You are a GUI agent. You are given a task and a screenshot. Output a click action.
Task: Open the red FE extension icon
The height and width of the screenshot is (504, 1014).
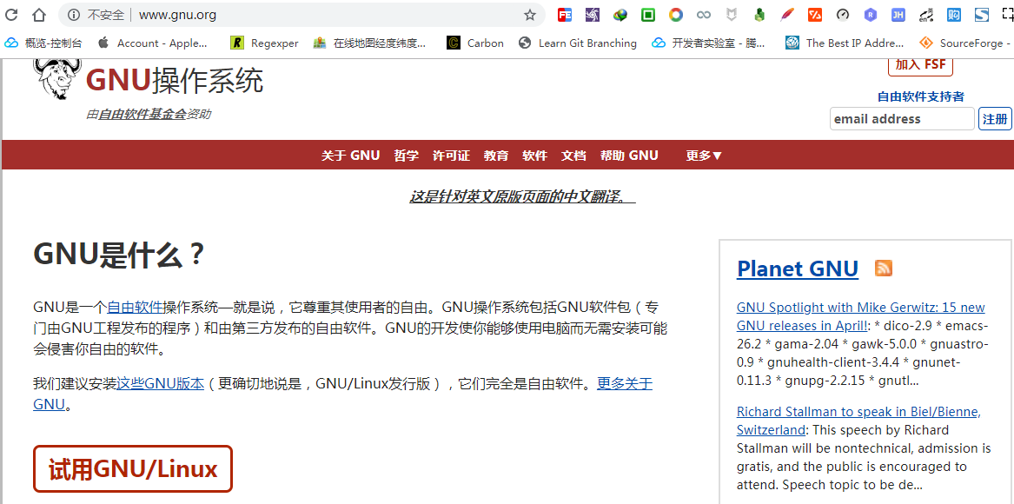(x=565, y=15)
